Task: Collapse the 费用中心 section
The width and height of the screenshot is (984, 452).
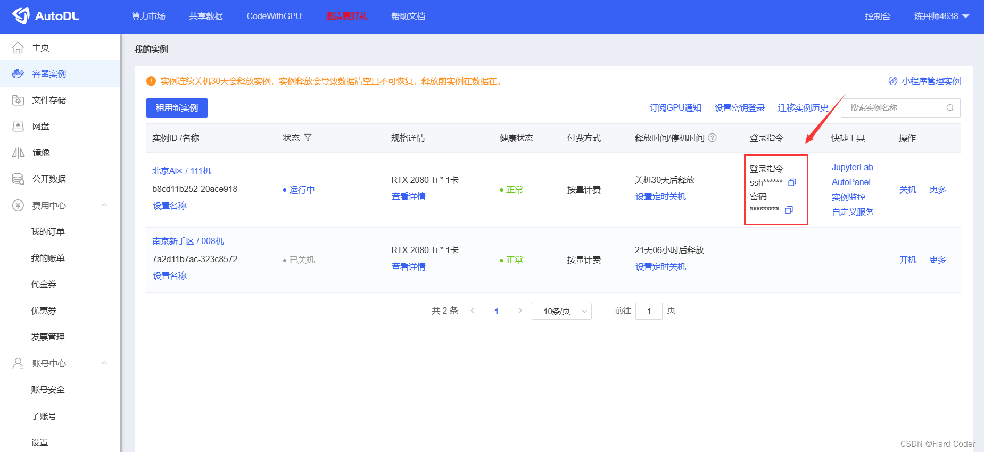Action: [104, 205]
